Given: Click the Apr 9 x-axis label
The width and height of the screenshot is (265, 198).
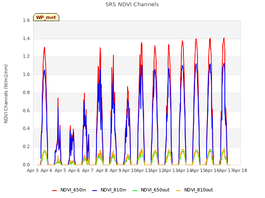Looking at the screenshot, I should [116, 170].
